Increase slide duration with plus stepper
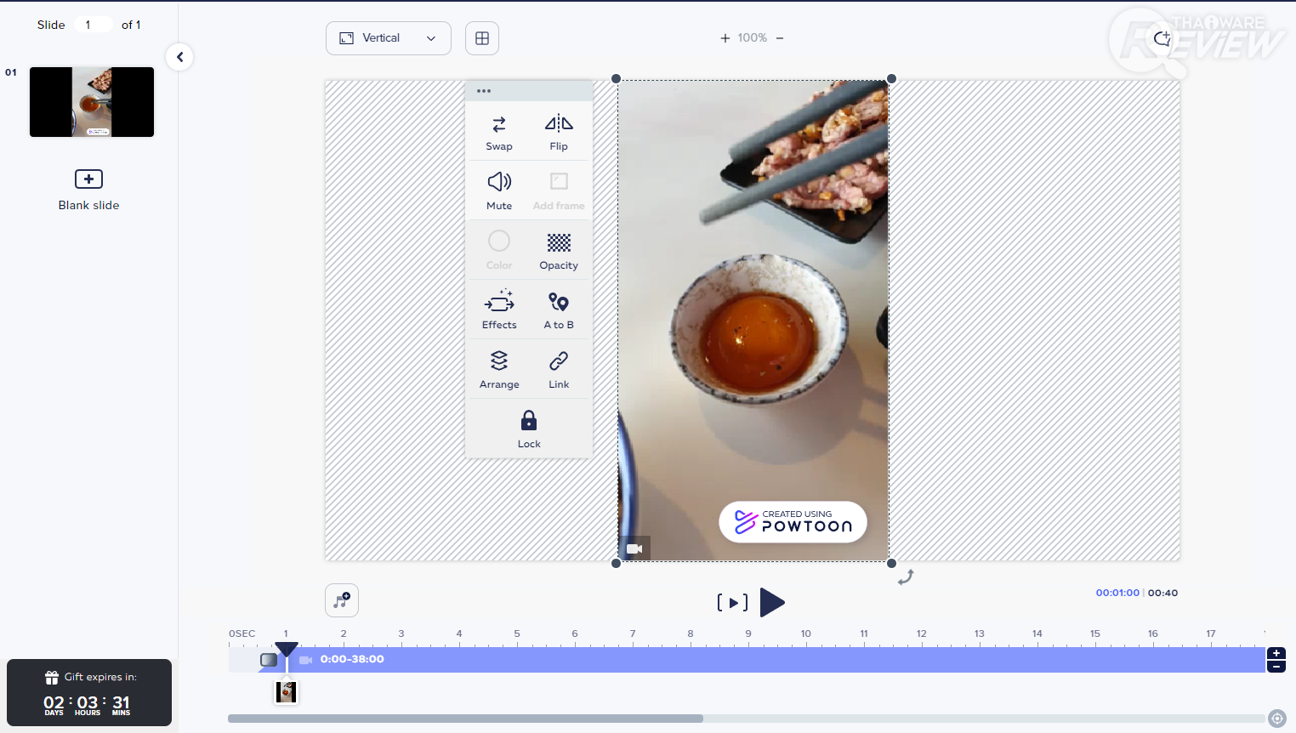1296x733 pixels. tap(1276, 653)
